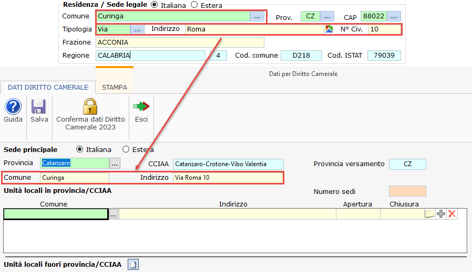
Task: Click the Salva floppy disk icon
Action: (39, 106)
